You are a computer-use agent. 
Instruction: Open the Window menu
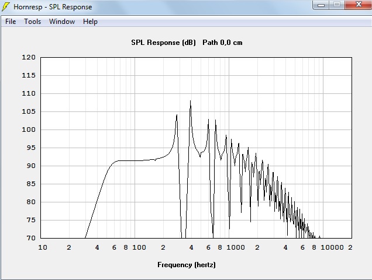62,22
